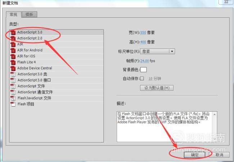
Task: Choose AIR for iOS type
Action: pyautogui.click(x=57, y=56)
